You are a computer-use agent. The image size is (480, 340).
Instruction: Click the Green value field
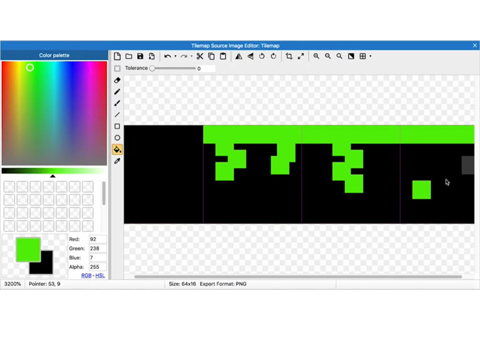(98, 248)
